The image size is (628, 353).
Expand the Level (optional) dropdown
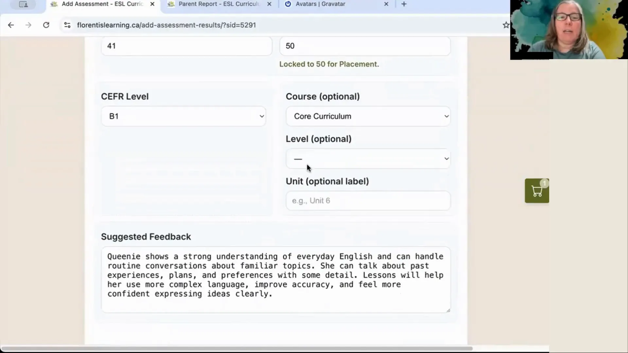pyautogui.click(x=368, y=159)
